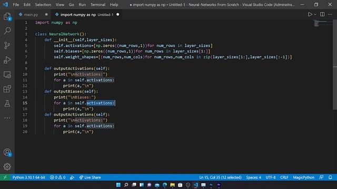Open Premiere Pro from taskbar
Screen dimensions: 337x189
pyautogui.click(x=219, y=185)
